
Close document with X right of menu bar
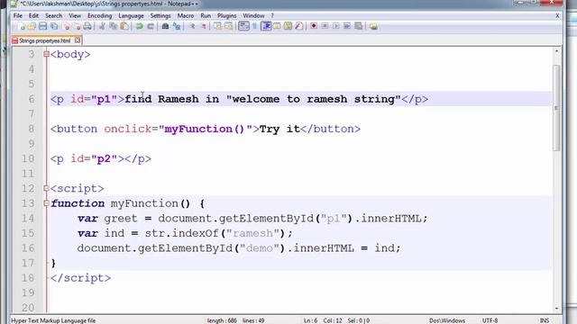(557, 16)
